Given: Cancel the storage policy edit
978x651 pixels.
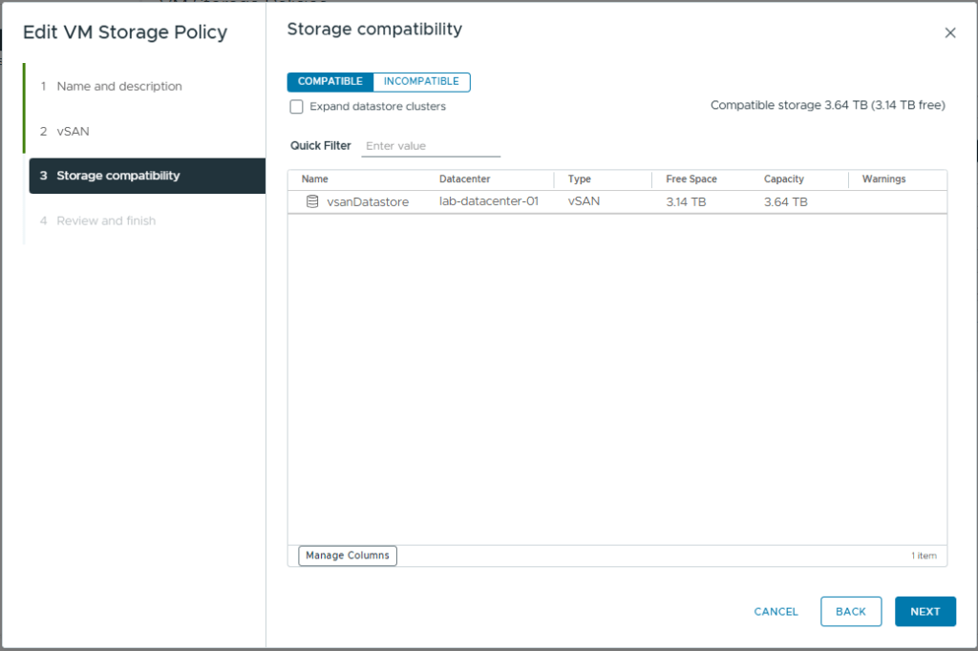Looking at the screenshot, I should (776, 612).
